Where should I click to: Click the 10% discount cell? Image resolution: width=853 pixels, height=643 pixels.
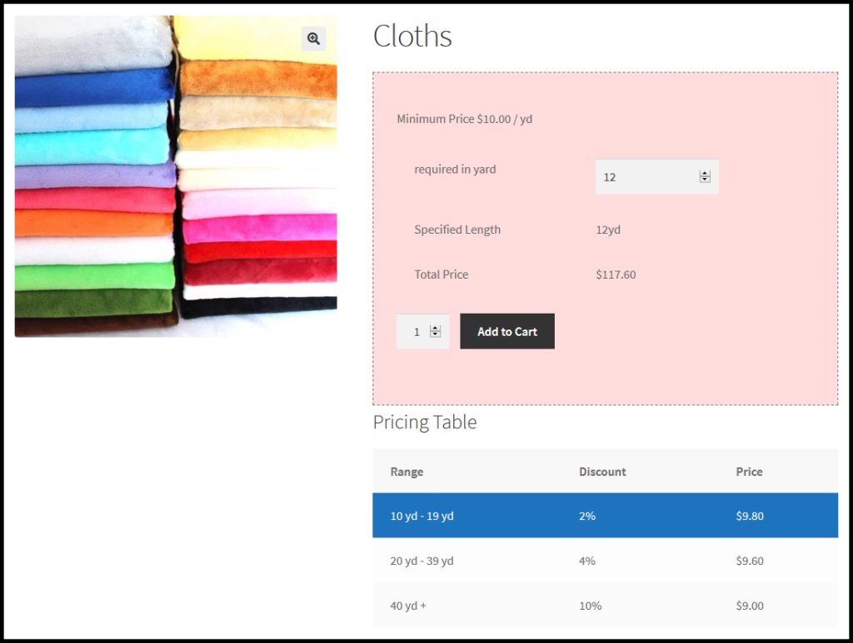[x=590, y=606]
